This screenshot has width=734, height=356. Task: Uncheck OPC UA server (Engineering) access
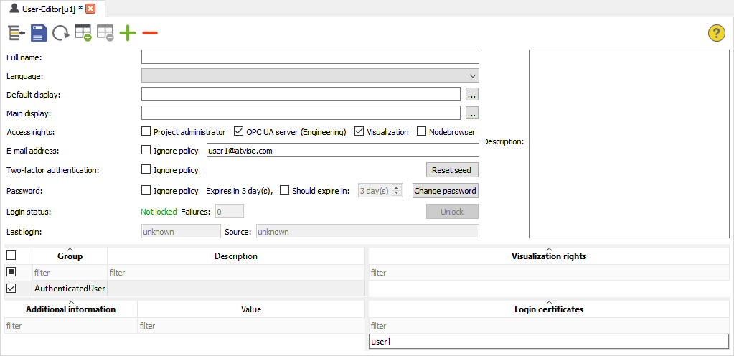coord(238,131)
